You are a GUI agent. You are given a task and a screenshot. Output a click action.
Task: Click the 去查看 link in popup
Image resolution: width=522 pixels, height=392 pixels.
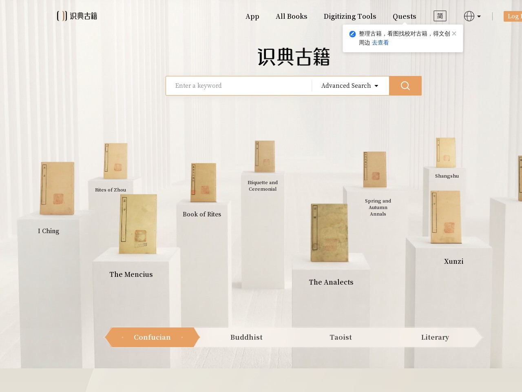click(380, 42)
